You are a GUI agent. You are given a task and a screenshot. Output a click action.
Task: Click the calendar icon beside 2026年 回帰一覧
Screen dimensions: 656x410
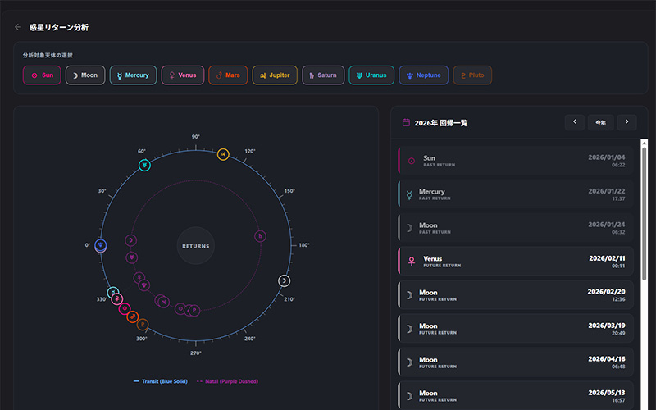coord(406,123)
